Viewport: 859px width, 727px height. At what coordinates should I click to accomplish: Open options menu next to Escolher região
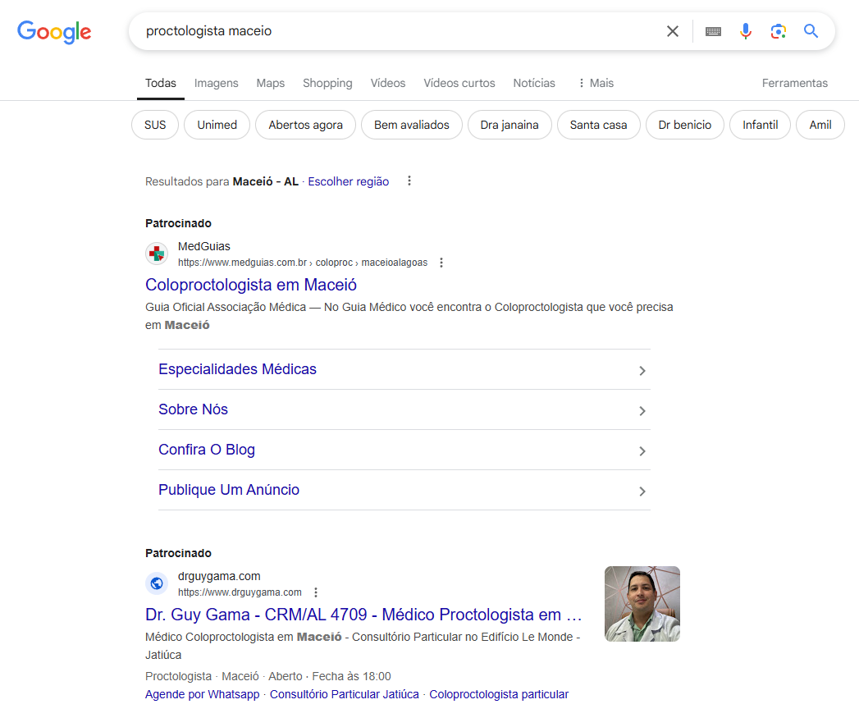[x=409, y=181]
